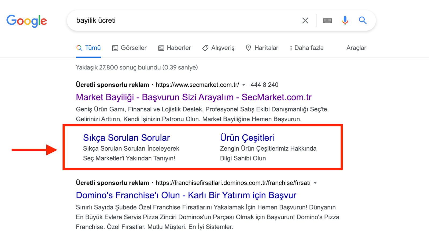The height and width of the screenshot is (233, 429).
Task: Click the blue search magnifier icon
Action: [363, 20]
